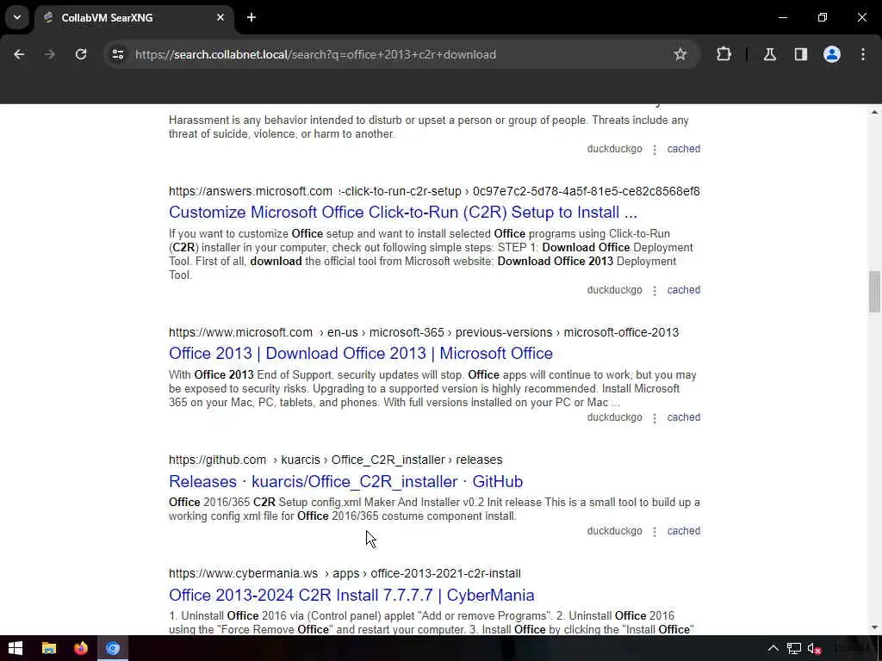Screen dimensions: 882x661
Task: Open cached link for GitHub releases result
Action: [x=683, y=531]
